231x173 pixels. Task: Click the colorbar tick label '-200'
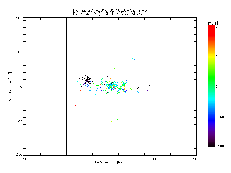[x=220, y=146]
